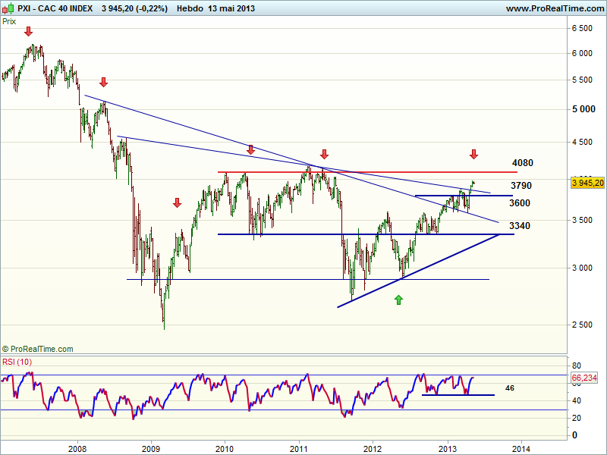Click the red arrow beside the 2009 rally
Image resolution: width=607 pixels, height=455 pixels.
[177, 202]
